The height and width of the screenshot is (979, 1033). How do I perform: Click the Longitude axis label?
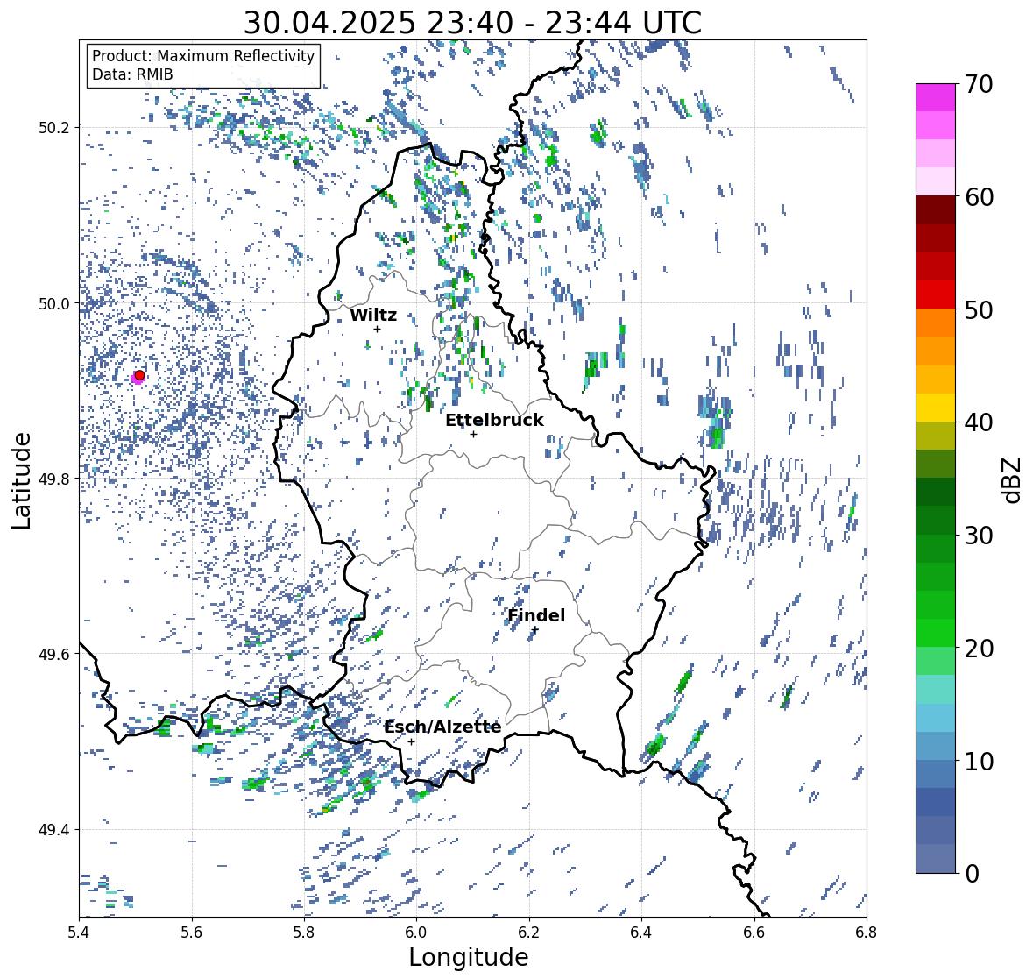click(469, 957)
